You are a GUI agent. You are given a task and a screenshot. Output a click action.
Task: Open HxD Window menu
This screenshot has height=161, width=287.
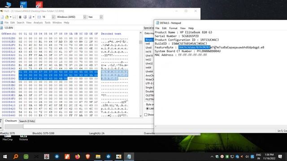(x=57, y=23)
